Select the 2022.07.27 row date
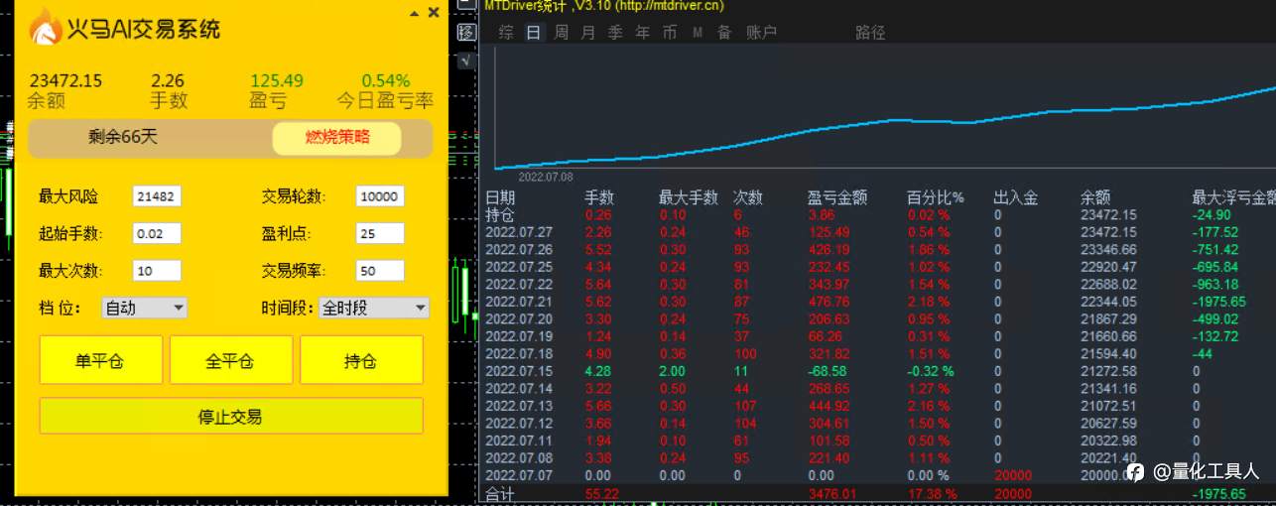Screen dimensions: 1276x506 click(x=518, y=232)
